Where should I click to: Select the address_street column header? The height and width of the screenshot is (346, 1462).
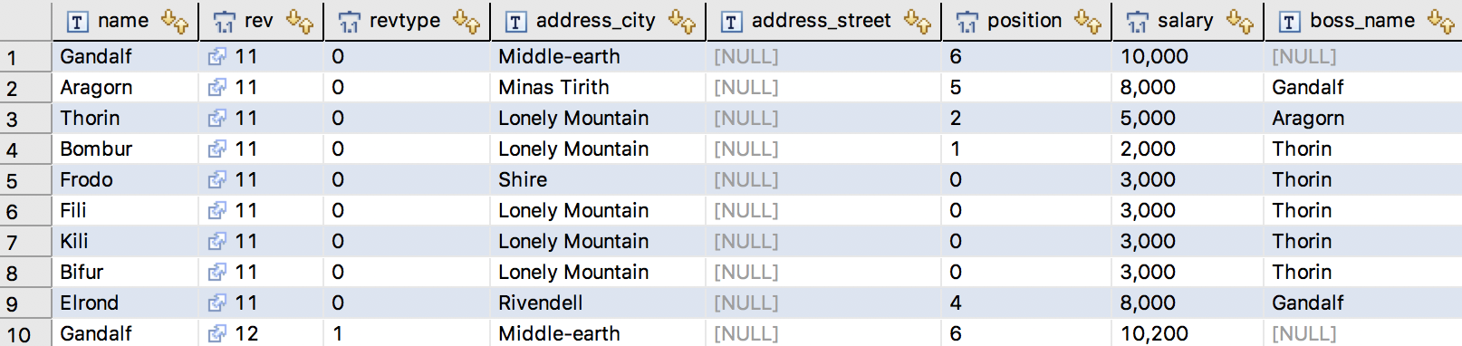coord(823,21)
